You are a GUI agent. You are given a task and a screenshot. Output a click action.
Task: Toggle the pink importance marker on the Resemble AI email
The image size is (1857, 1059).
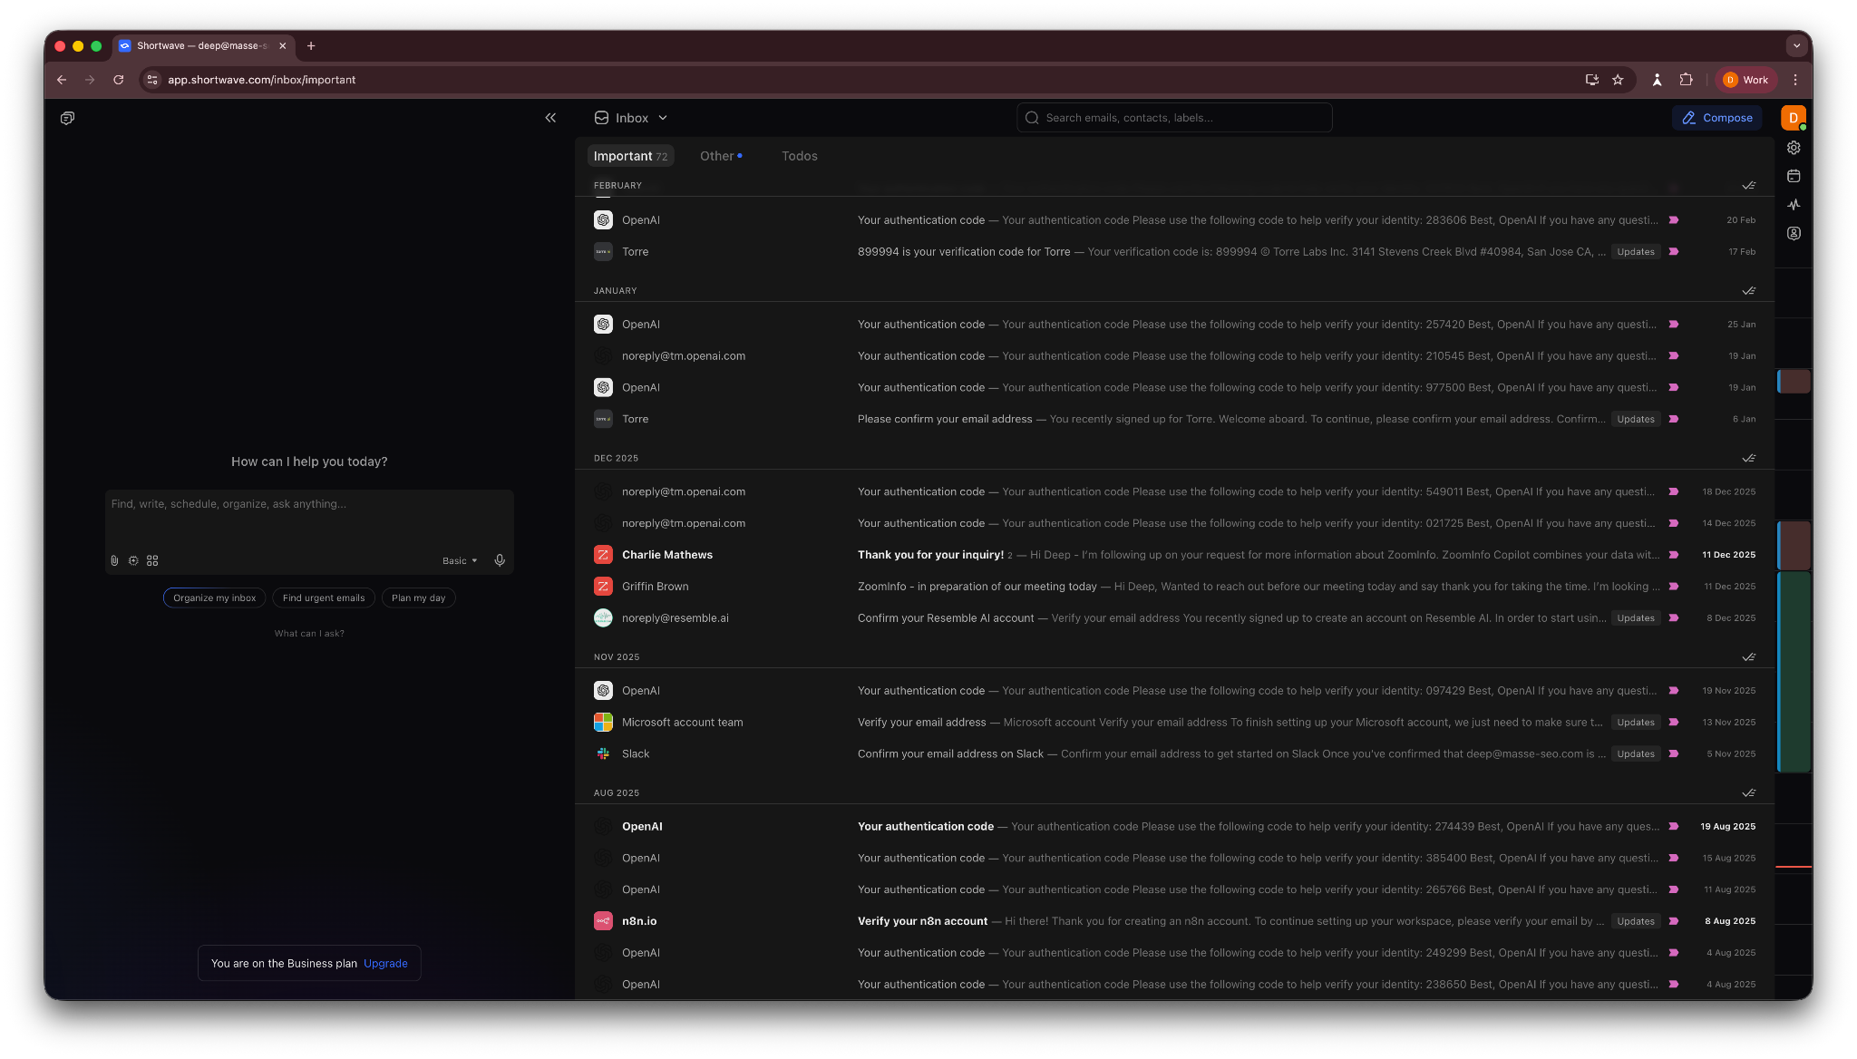coord(1674,618)
